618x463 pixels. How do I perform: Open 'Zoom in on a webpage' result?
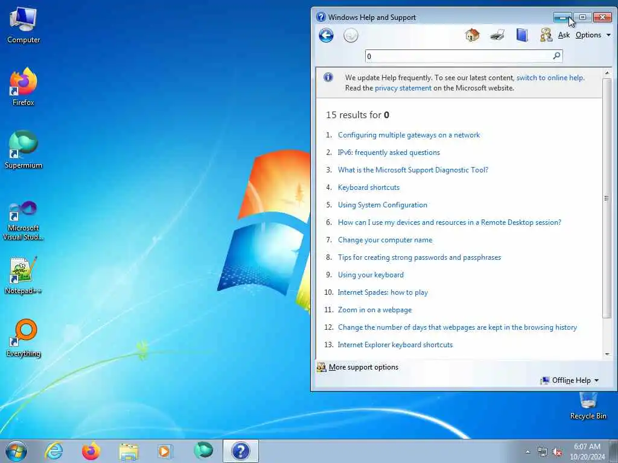pos(374,310)
